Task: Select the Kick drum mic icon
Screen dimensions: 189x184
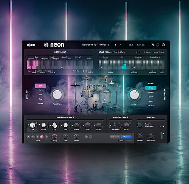Action: click(x=33, y=125)
